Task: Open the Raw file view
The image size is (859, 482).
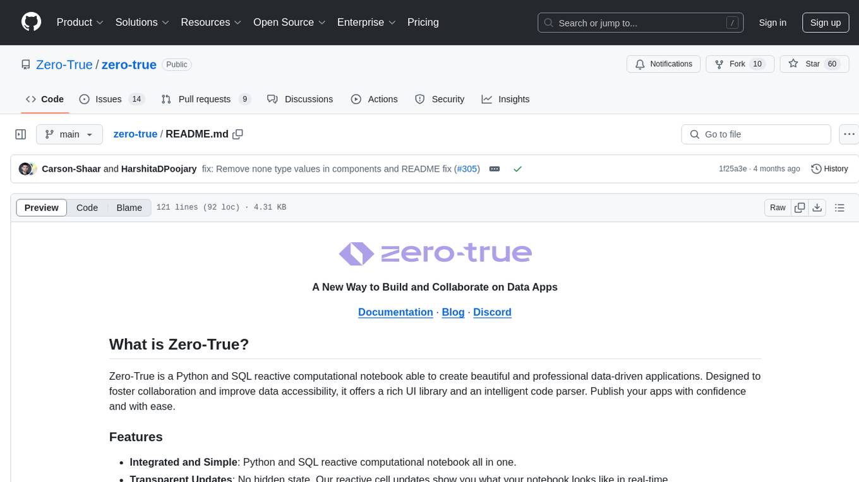Action: 778,208
